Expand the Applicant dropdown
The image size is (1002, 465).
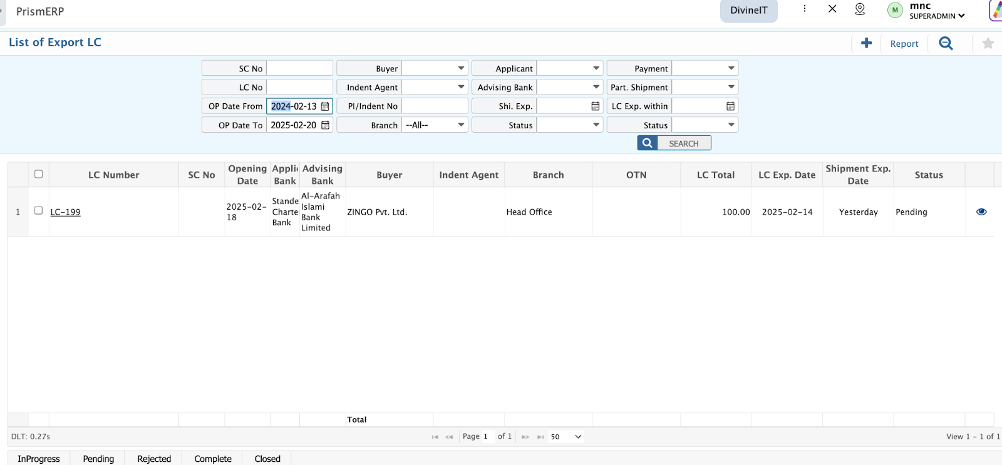click(570, 68)
